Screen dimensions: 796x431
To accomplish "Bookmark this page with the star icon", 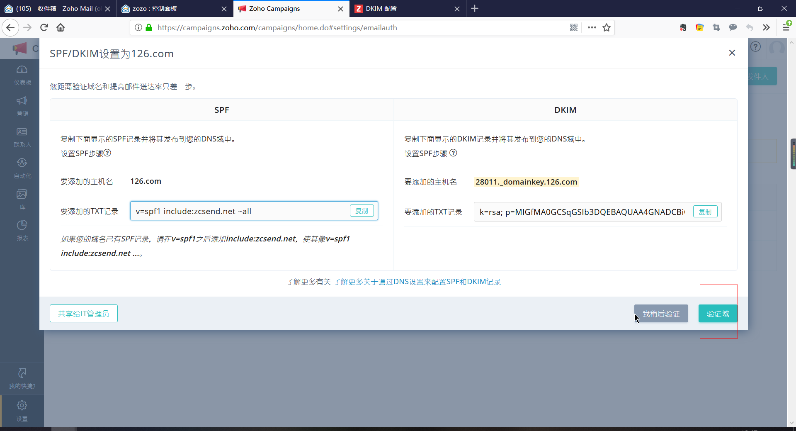I will 607,28.
